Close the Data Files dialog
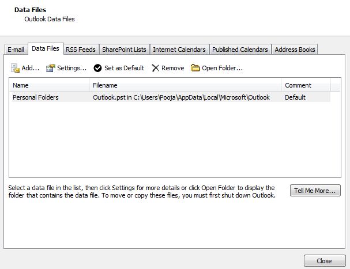This screenshot has height=269, width=350. pos(325,261)
